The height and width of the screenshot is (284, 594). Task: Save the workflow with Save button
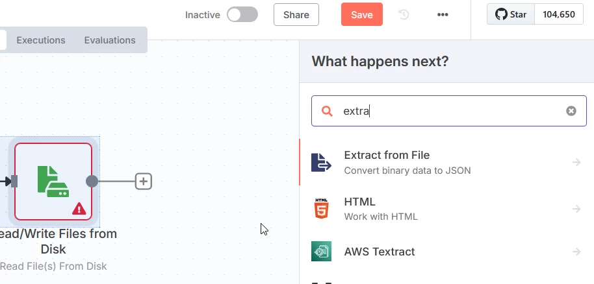click(362, 14)
